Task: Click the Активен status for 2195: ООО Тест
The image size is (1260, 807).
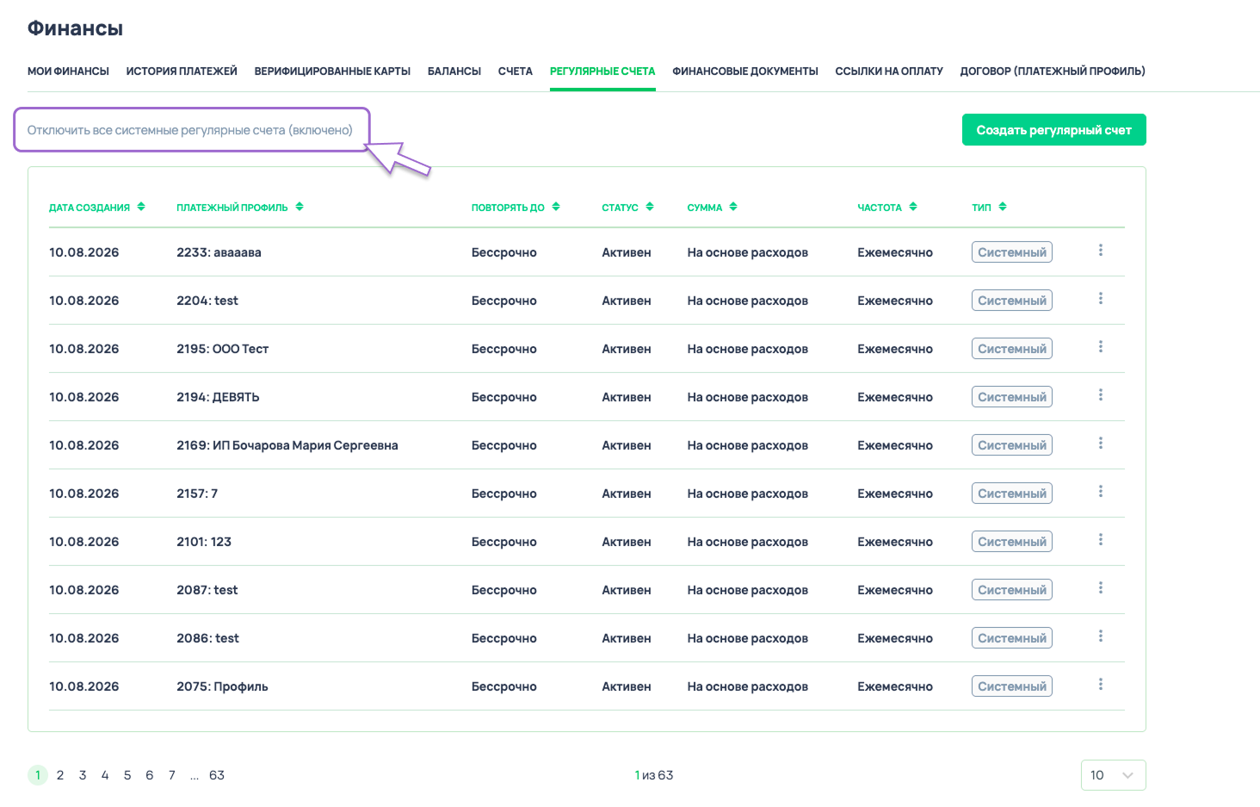Action: coord(627,349)
